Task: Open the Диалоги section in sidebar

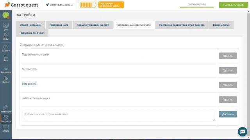Action: click(6, 48)
